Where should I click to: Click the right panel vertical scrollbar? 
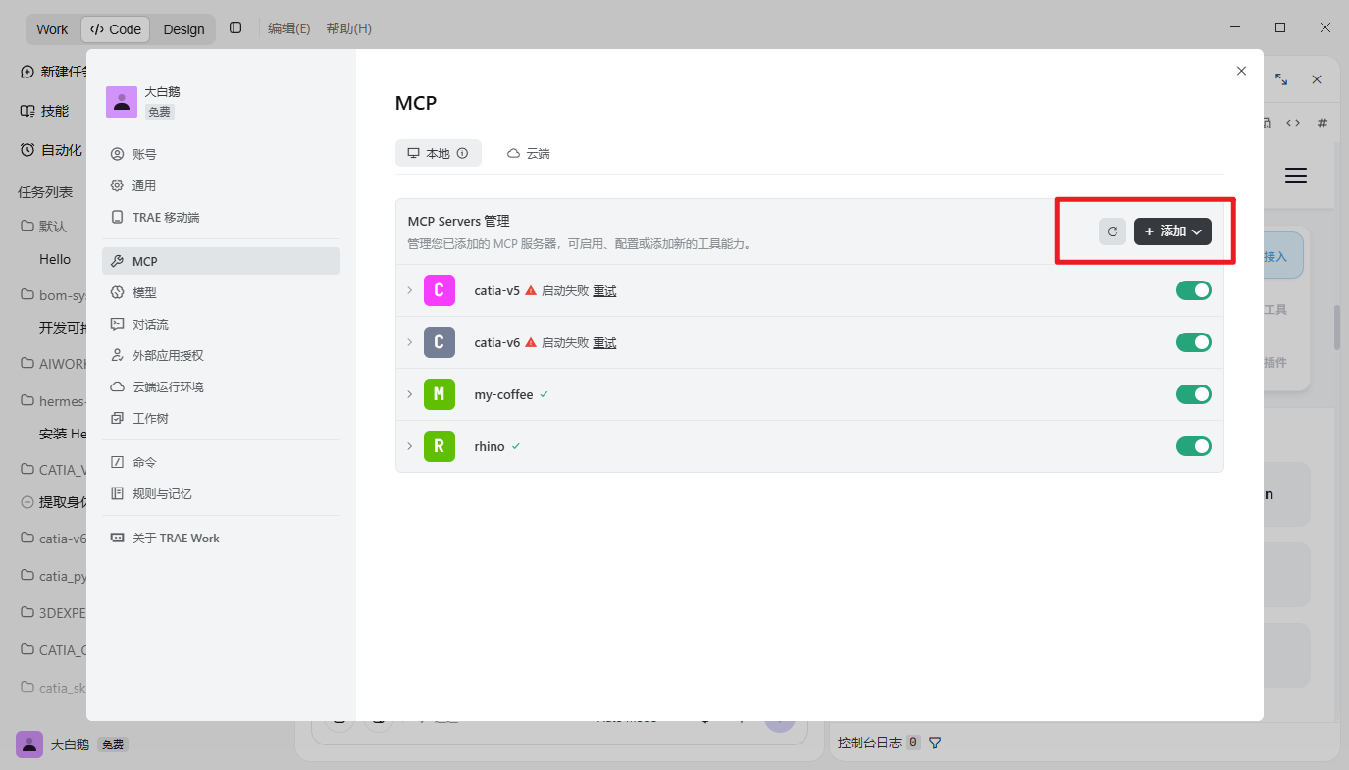pos(1336,328)
